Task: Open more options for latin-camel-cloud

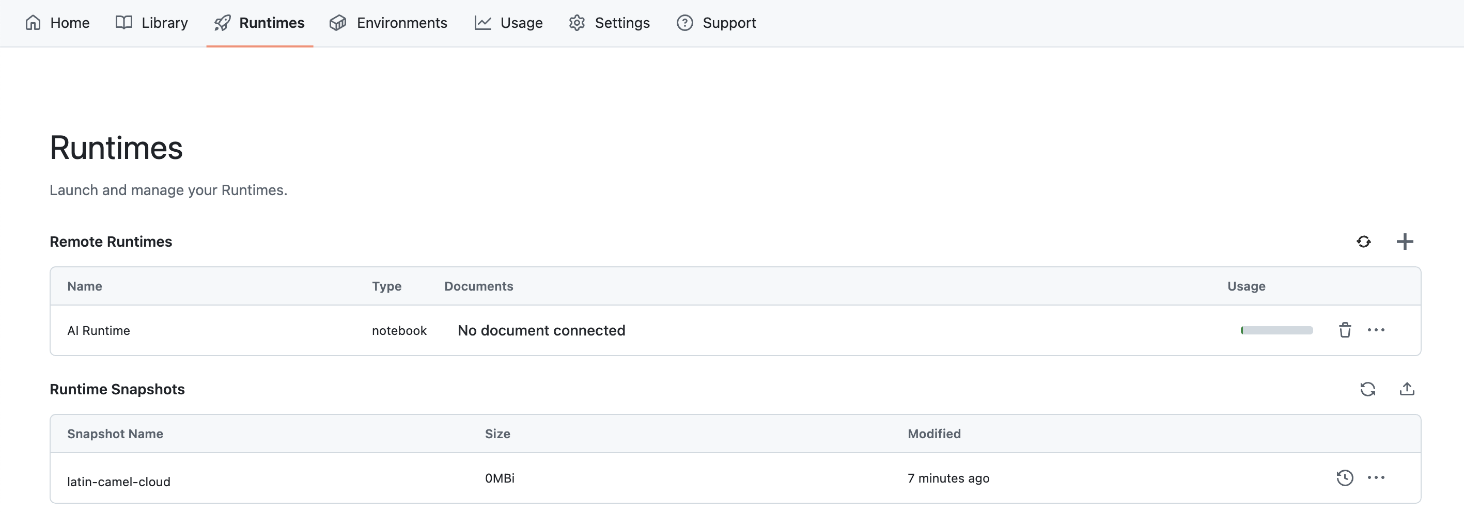Action: [1376, 478]
